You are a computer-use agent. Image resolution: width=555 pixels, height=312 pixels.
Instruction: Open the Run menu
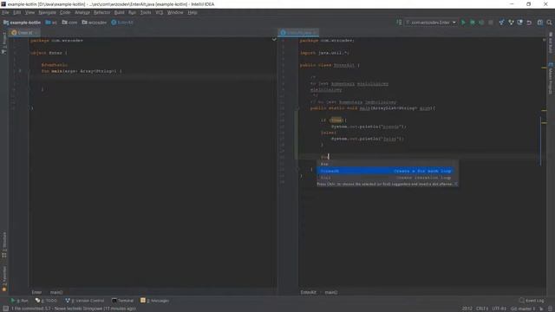pyautogui.click(x=132, y=12)
